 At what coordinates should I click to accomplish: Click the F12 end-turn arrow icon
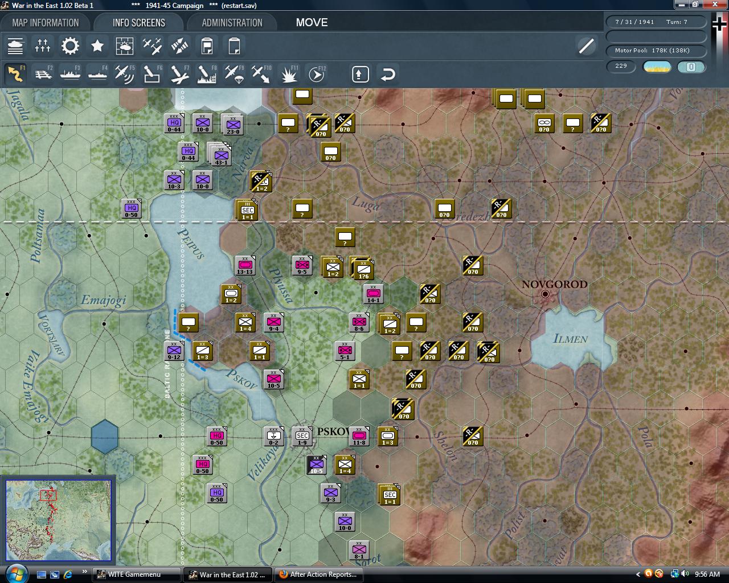(316, 74)
